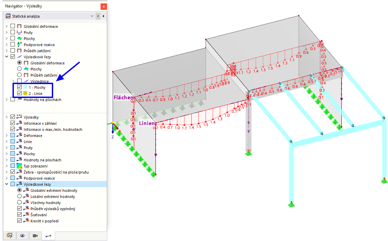Open the Statická analýza dropdown

92,16
